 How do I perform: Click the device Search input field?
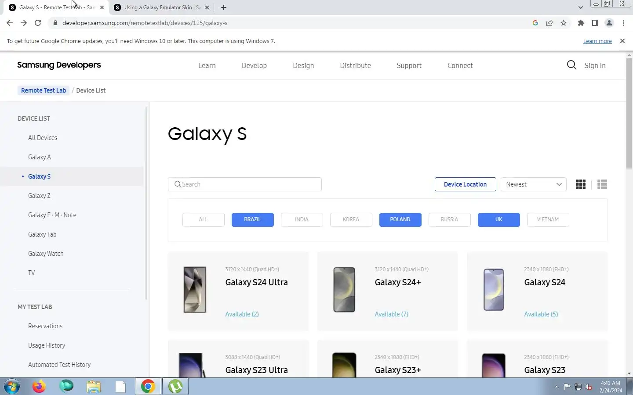245,184
